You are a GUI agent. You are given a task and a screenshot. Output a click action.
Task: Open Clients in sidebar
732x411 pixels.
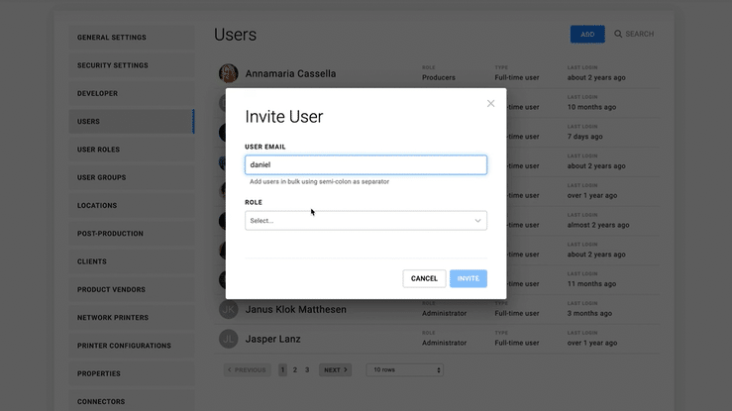[132, 261]
